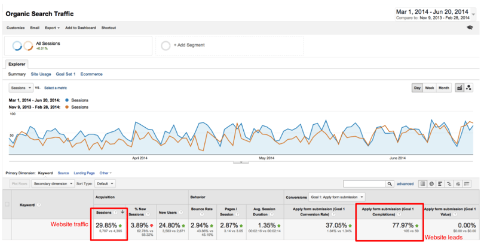This screenshot has width=484, height=246.
Task: Click help icon beside Pages / Session
Action: 237,214
